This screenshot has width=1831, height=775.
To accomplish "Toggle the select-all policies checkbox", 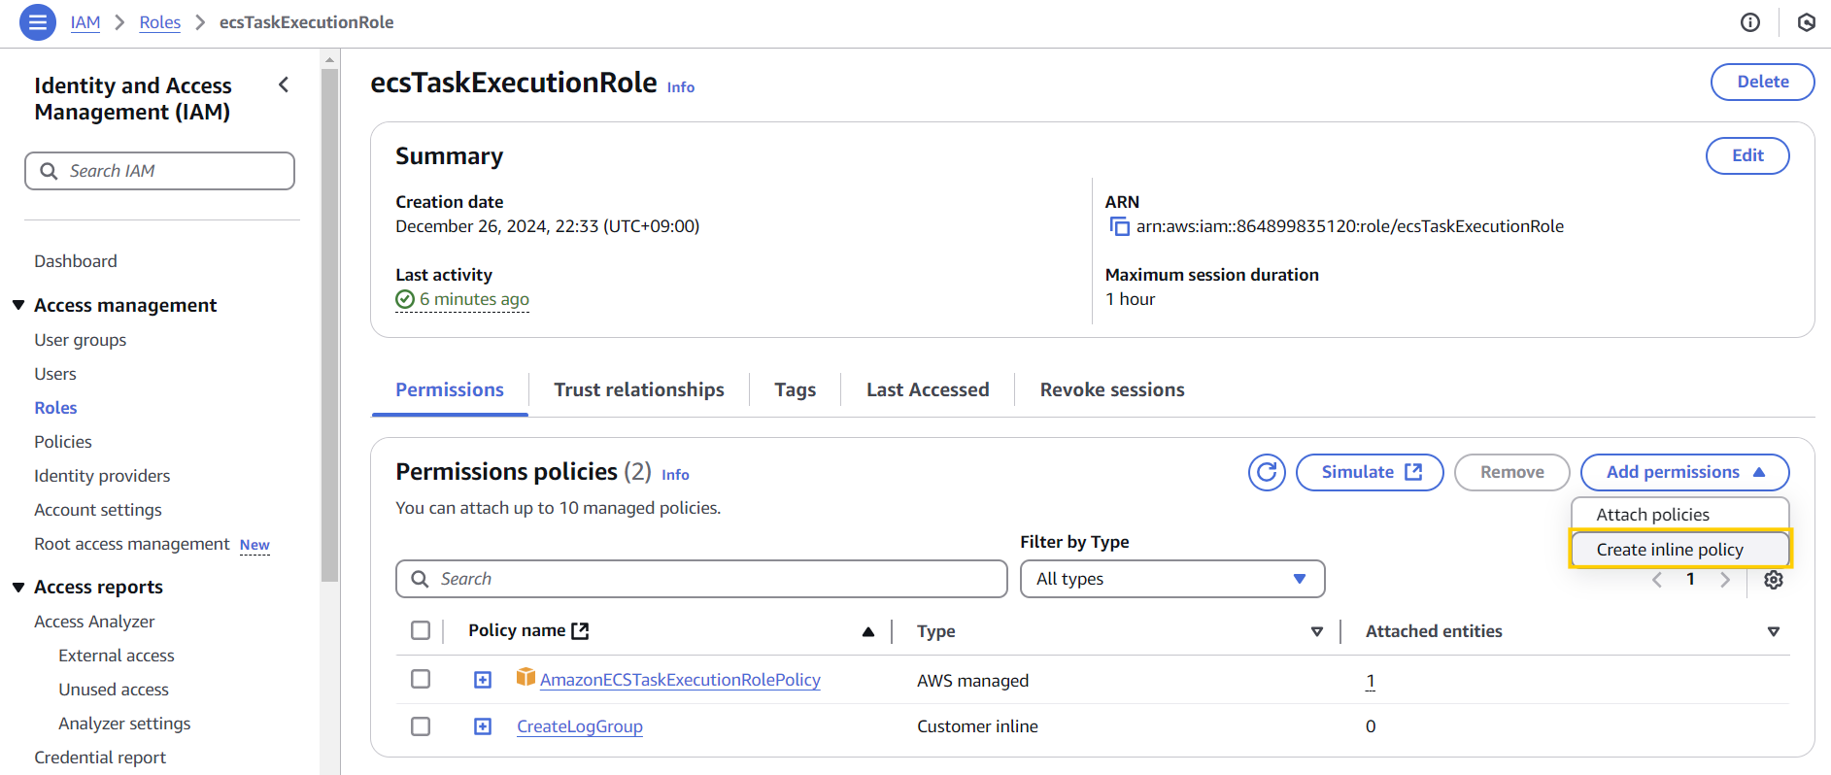I will (421, 630).
